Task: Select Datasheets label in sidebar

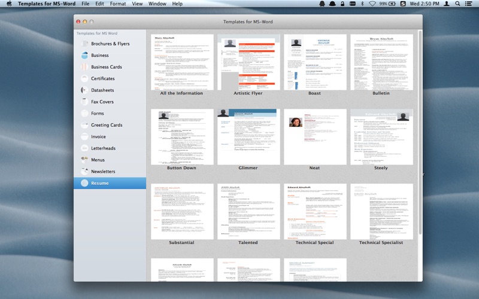Action: coord(102,90)
